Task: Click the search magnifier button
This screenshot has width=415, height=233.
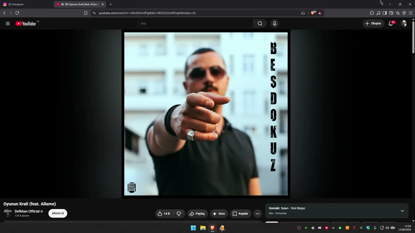Action: point(260,23)
